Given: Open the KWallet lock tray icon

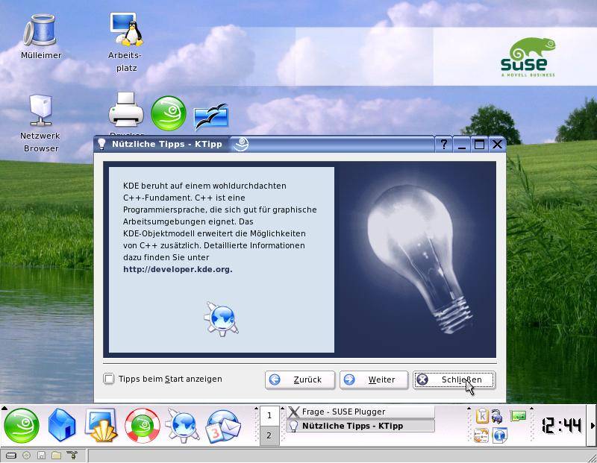Looking at the screenshot, I should click(496, 416).
